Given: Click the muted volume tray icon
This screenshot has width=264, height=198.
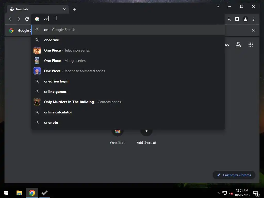Looking at the screenshot, I should pos(230,193).
